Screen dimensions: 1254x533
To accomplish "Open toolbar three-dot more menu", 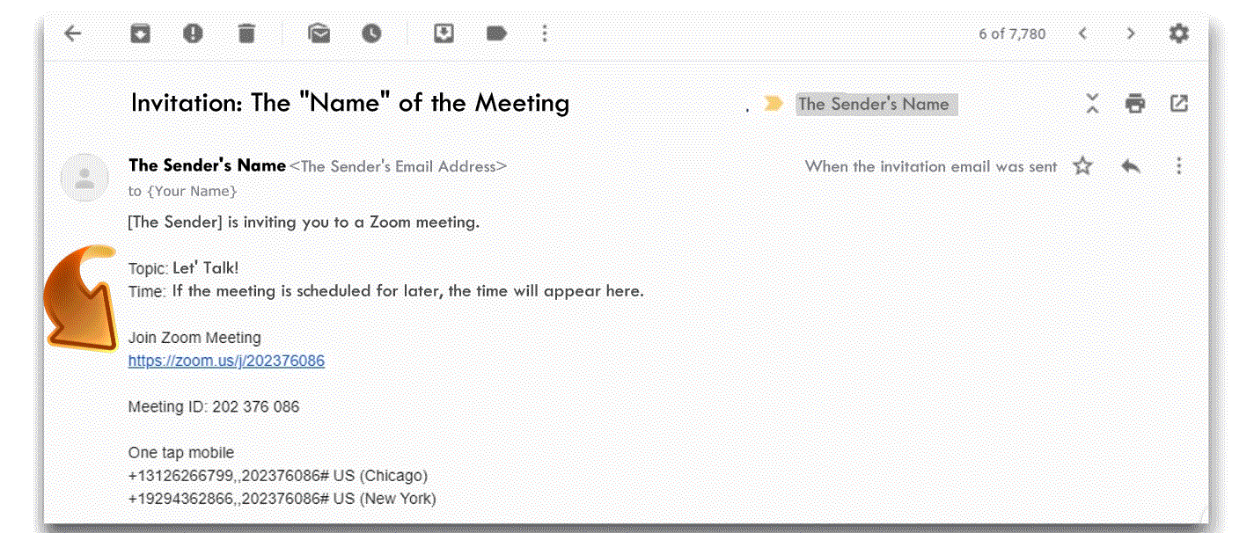I will pos(545,33).
